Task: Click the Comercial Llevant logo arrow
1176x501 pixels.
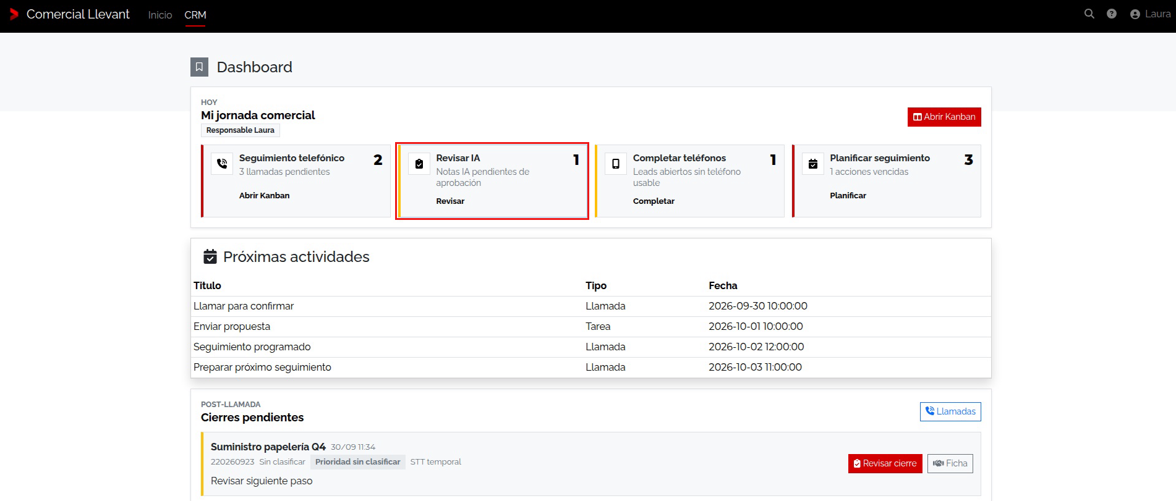Action: click(x=14, y=14)
